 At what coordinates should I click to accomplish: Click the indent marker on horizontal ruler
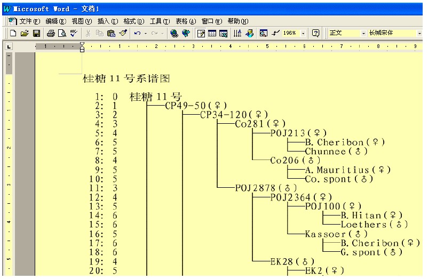[82, 48]
